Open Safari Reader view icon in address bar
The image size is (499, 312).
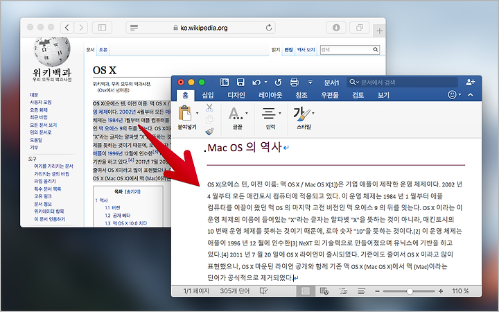click(134, 28)
